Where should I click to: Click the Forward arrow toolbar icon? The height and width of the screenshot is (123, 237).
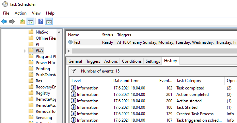(12, 21)
